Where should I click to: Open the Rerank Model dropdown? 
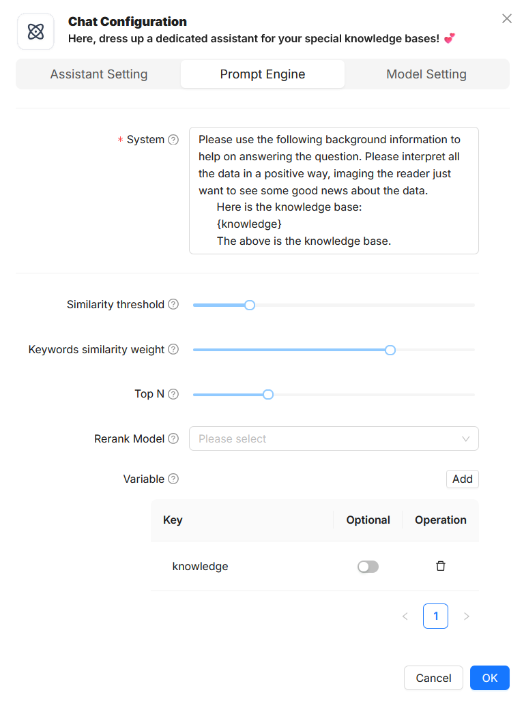tap(334, 439)
